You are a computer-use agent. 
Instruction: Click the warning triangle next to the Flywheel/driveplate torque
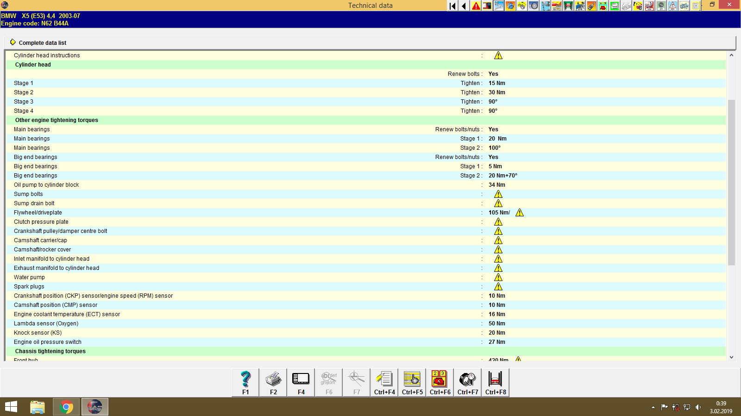coord(520,213)
